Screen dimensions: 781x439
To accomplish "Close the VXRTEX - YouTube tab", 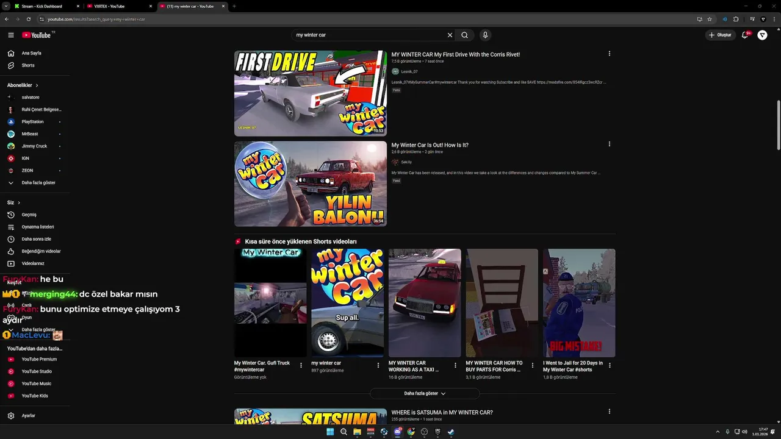I will click(x=151, y=6).
